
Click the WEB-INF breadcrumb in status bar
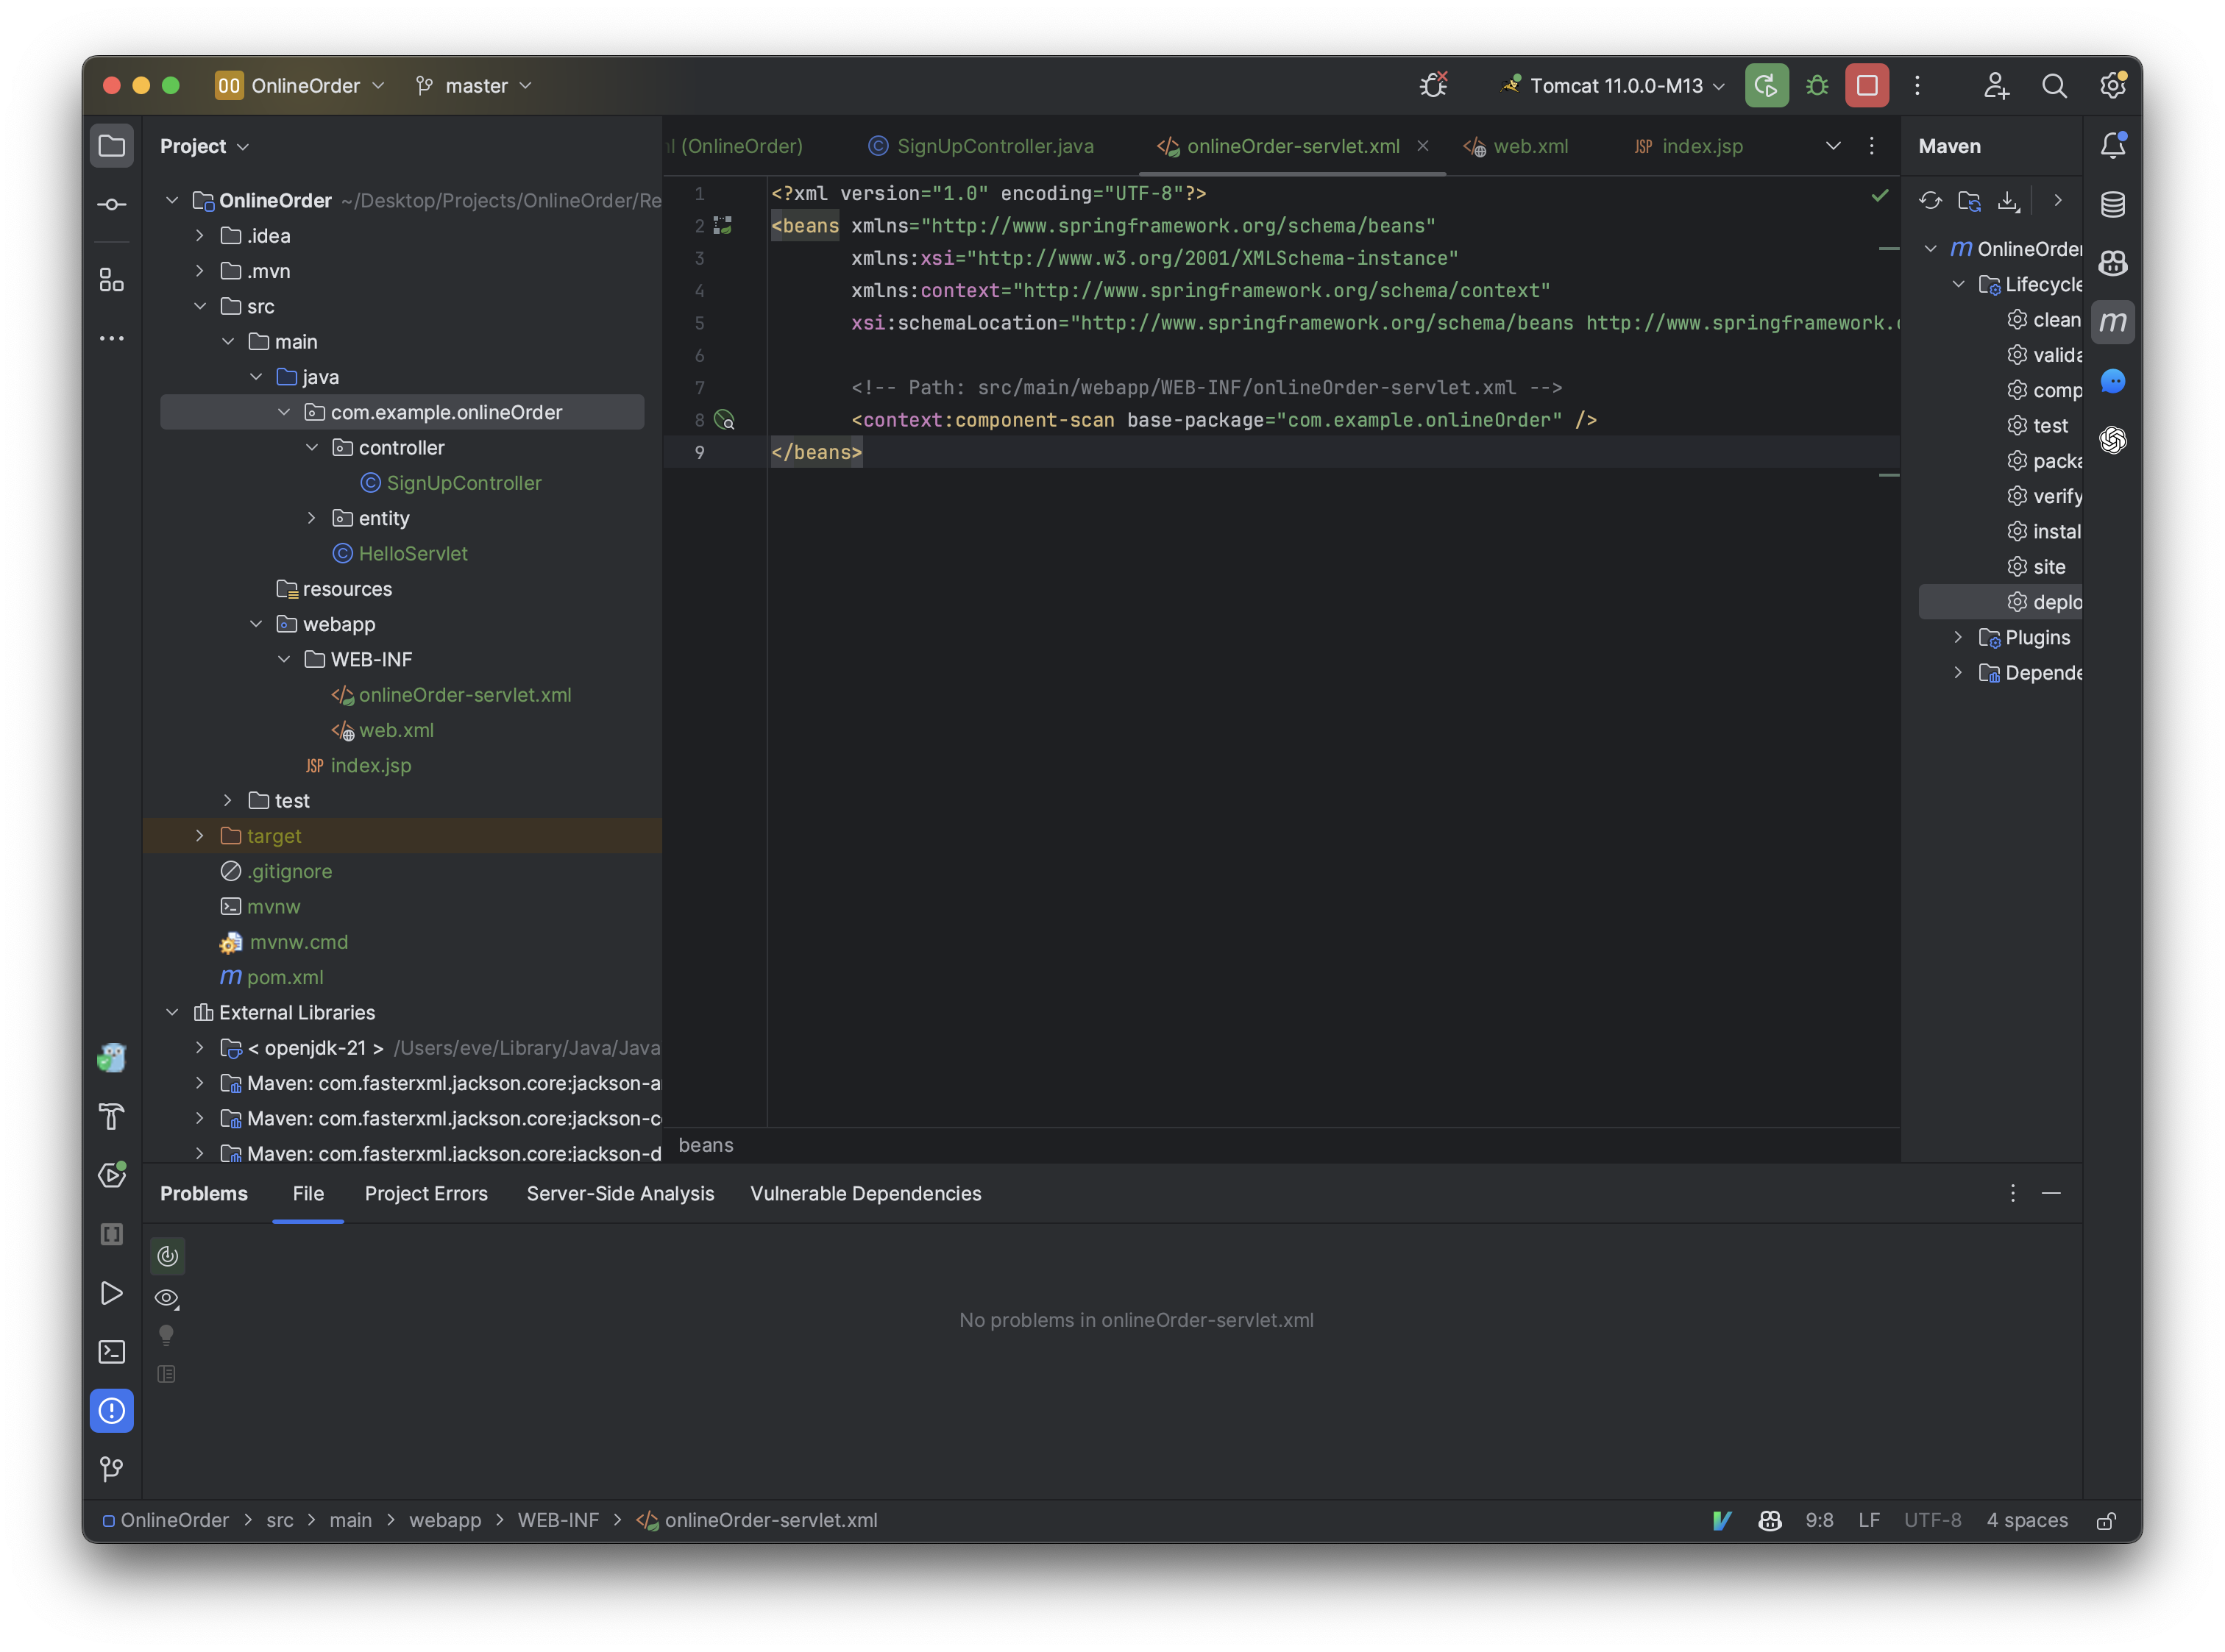557,1520
